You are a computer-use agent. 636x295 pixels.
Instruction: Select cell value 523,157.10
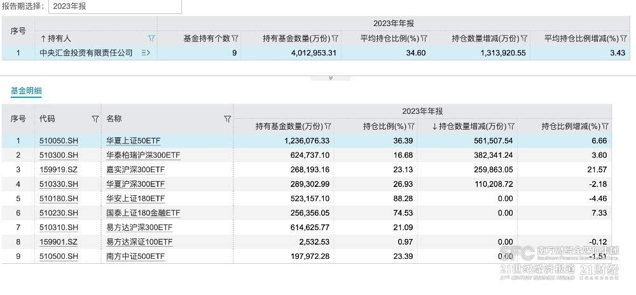(308, 198)
